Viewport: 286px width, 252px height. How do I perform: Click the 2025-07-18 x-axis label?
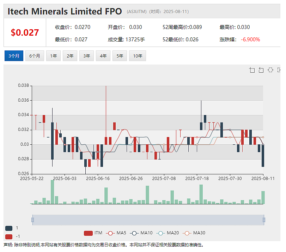(197, 179)
